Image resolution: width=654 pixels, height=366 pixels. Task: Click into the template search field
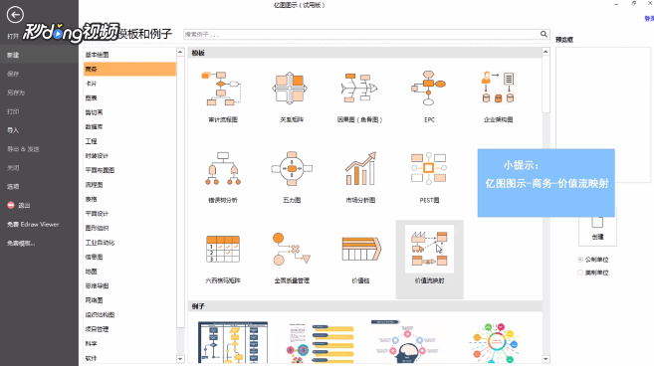click(x=361, y=34)
